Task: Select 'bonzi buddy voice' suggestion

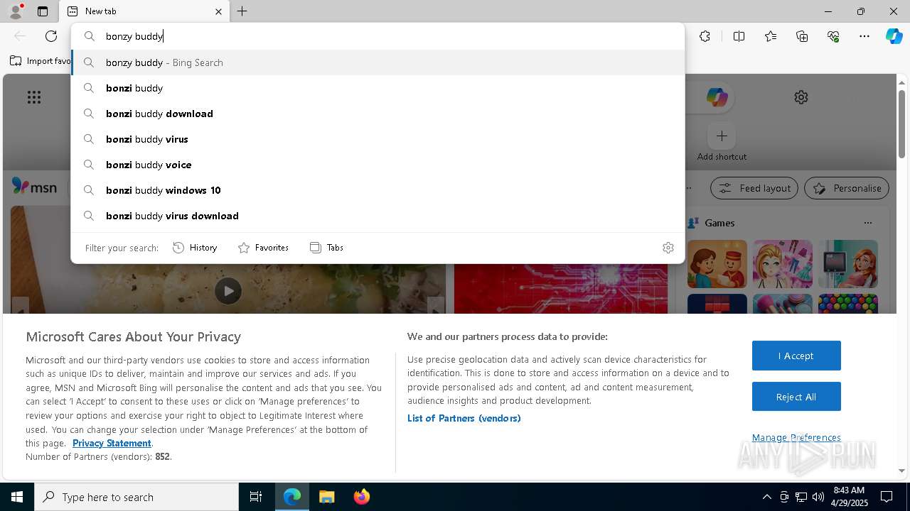Action: [x=378, y=165]
